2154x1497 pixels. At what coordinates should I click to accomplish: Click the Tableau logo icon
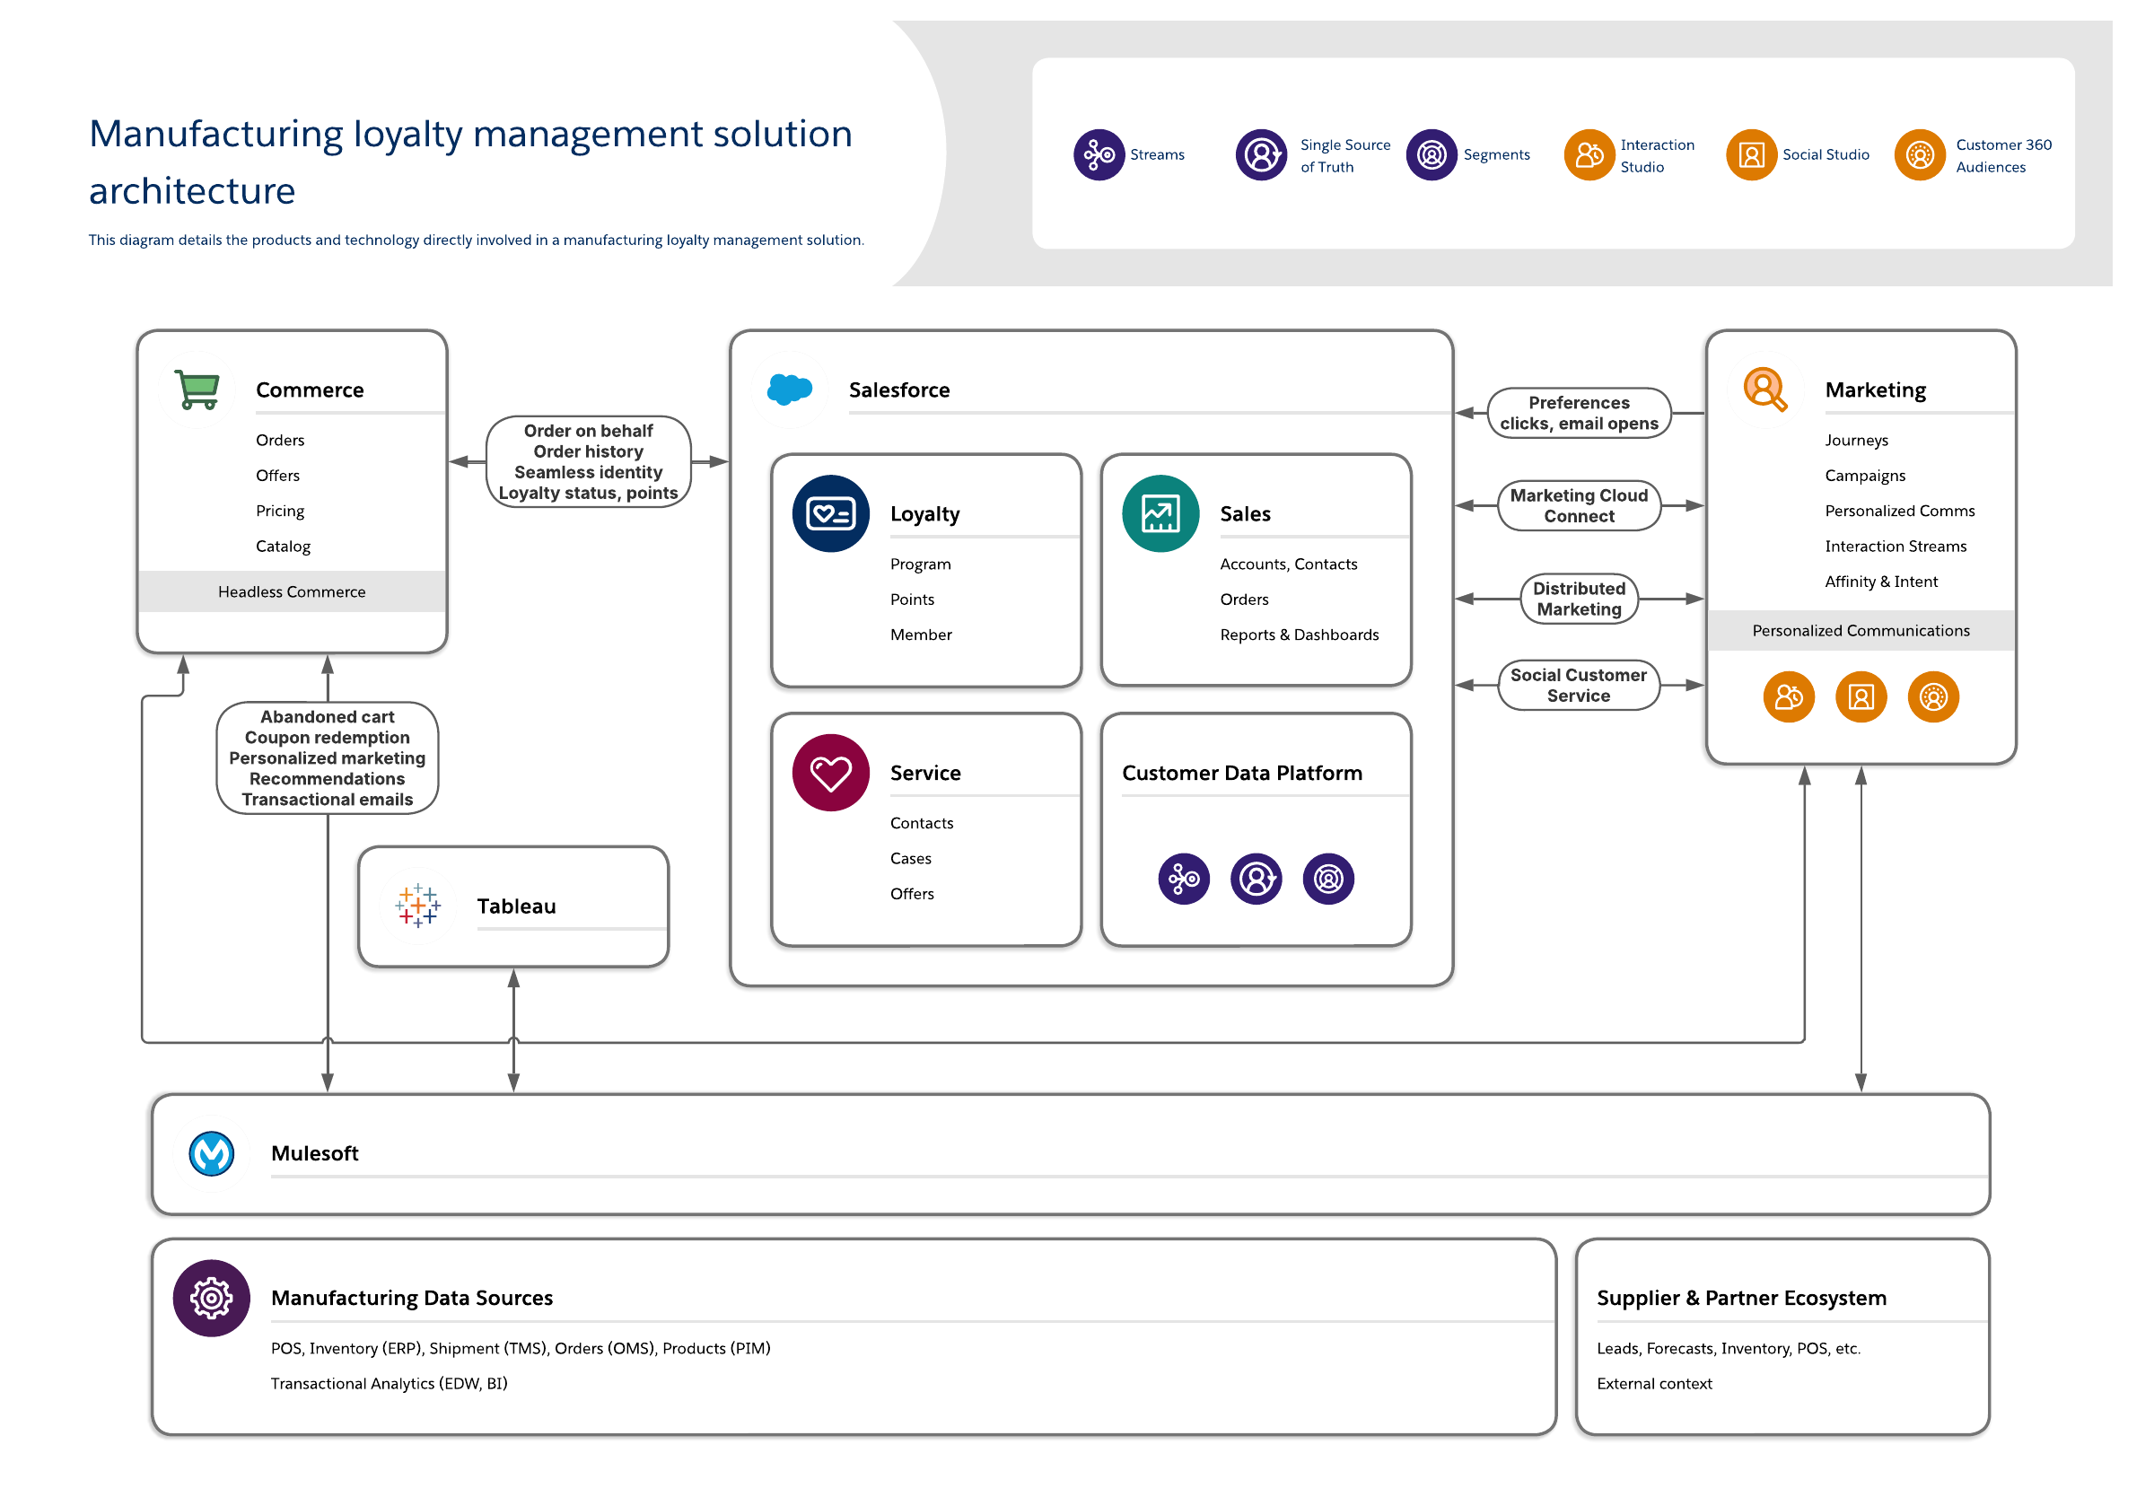click(x=417, y=906)
